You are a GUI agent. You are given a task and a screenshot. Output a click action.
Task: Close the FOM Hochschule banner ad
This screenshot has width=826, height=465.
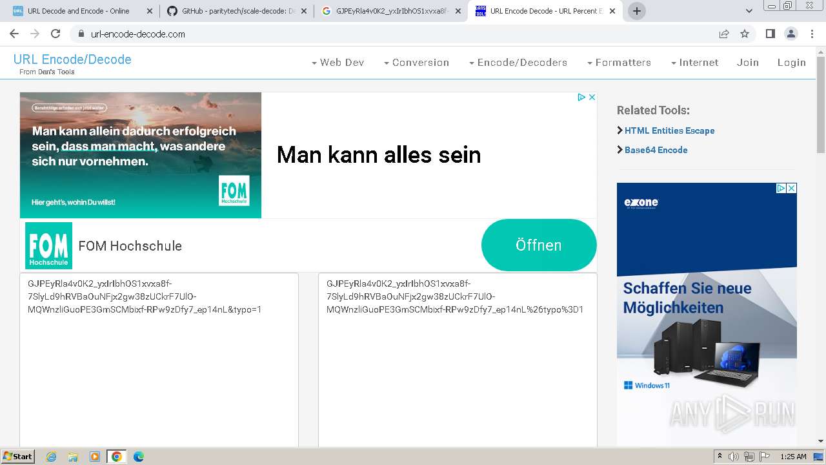tap(592, 97)
